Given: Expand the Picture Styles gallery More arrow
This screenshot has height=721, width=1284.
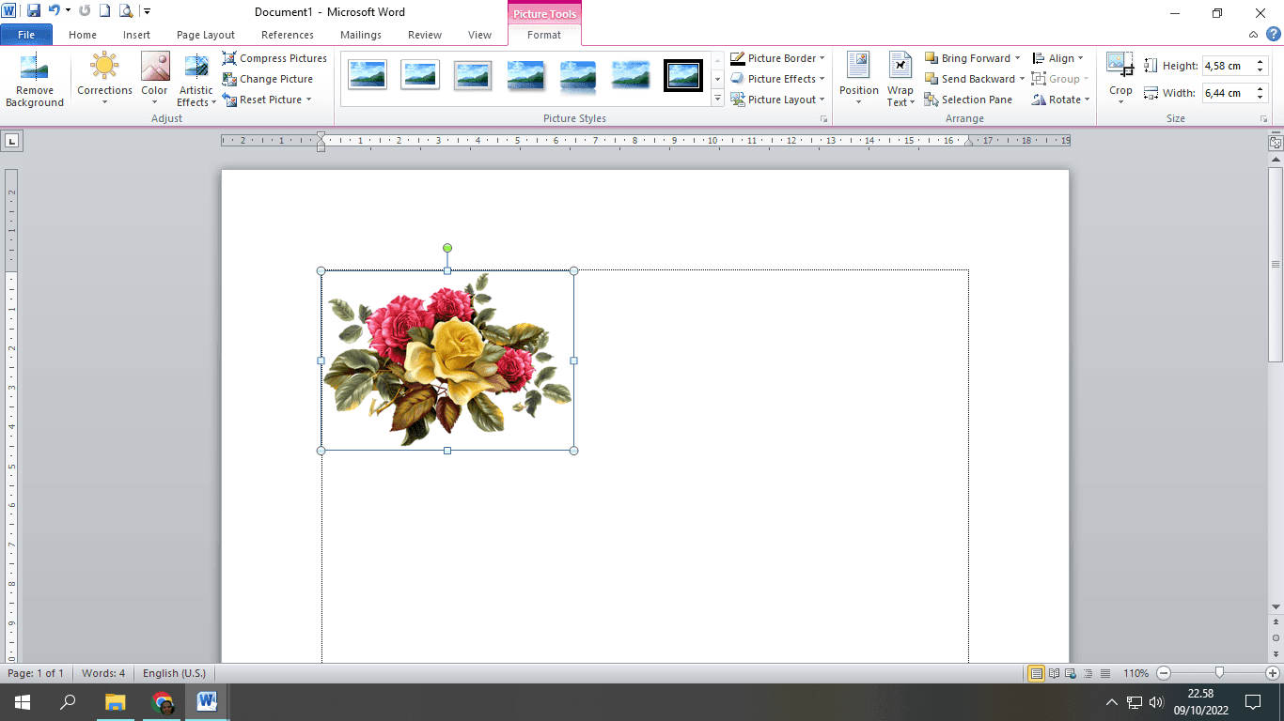Looking at the screenshot, I should coord(717,99).
